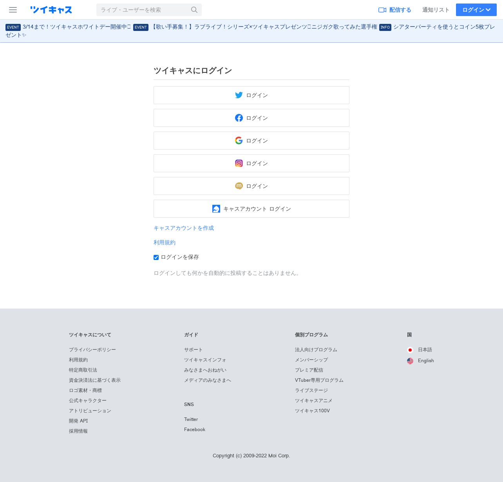Open the 利用規約 link below login buttons
The height and width of the screenshot is (482, 503).
(x=165, y=242)
